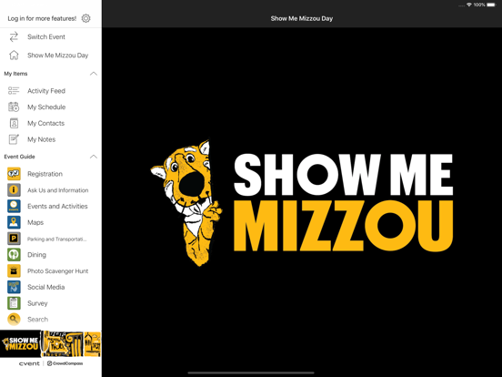Open the Activity Feed list icon
Screen dimensions: 502x377
pyautogui.click(x=14, y=91)
